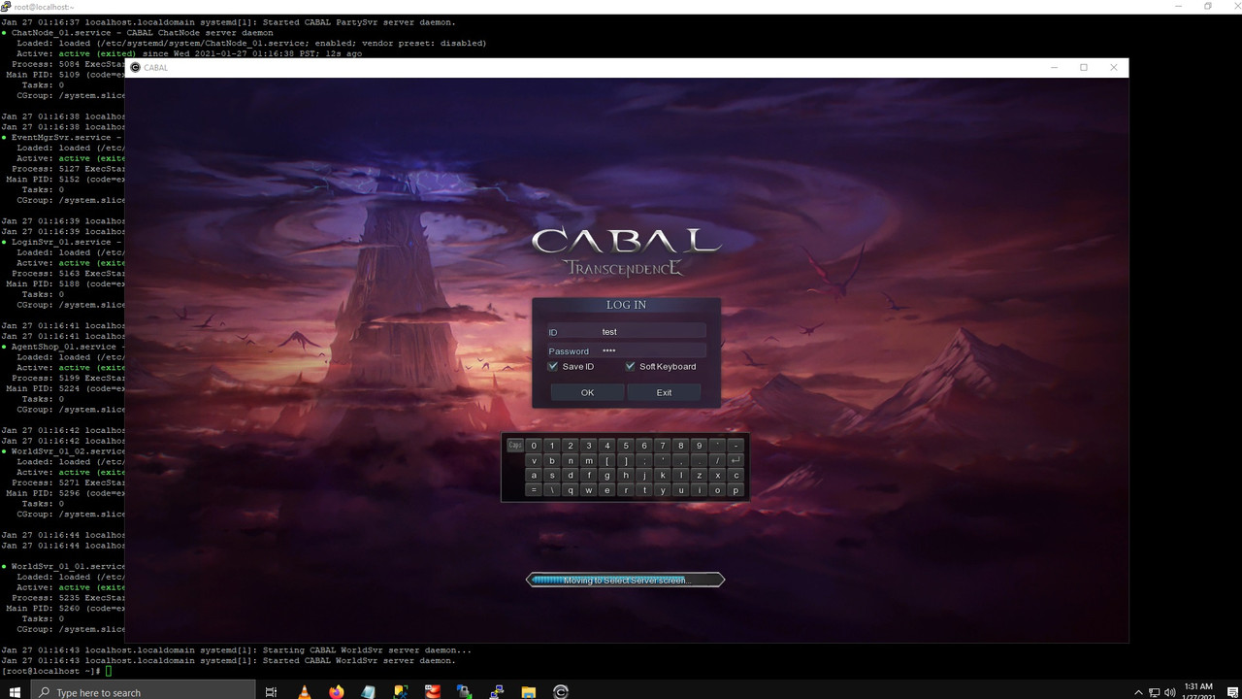
Task: Switch to CABAL client taskbar icon
Action: click(x=560, y=691)
